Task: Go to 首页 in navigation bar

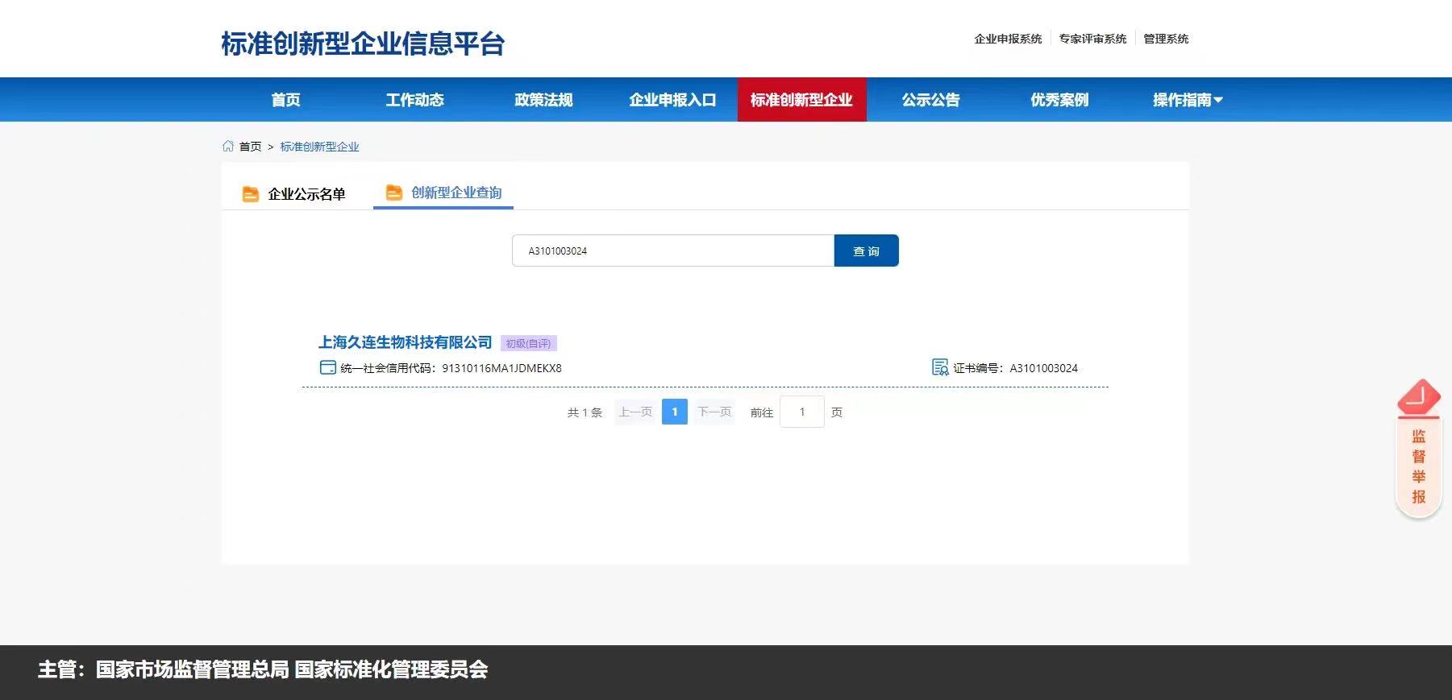Action: click(x=285, y=100)
